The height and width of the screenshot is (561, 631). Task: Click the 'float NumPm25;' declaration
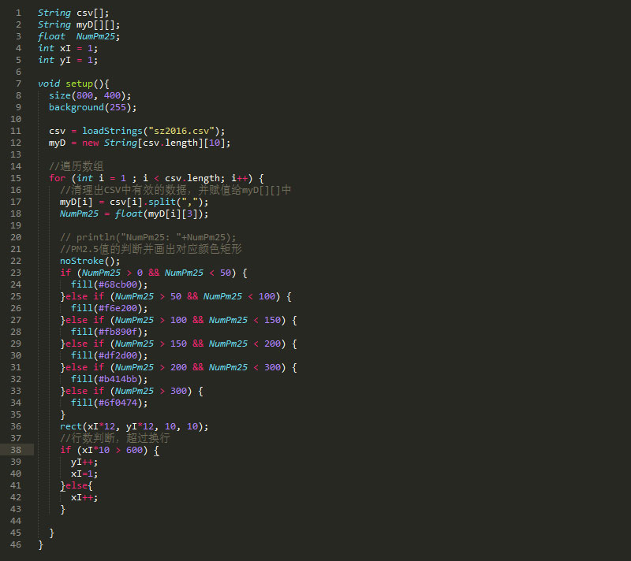(x=79, y=36)
